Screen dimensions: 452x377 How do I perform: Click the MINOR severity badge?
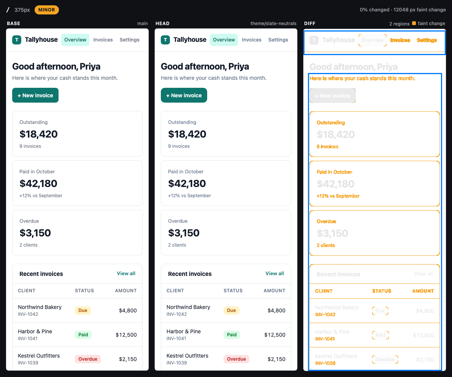[x=47, y=10]
